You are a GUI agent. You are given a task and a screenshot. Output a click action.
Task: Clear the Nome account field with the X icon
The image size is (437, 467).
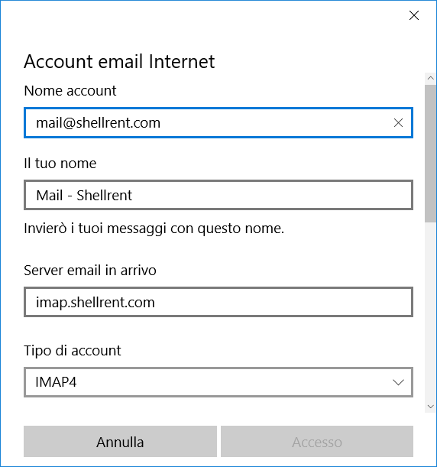click(398, 123)
